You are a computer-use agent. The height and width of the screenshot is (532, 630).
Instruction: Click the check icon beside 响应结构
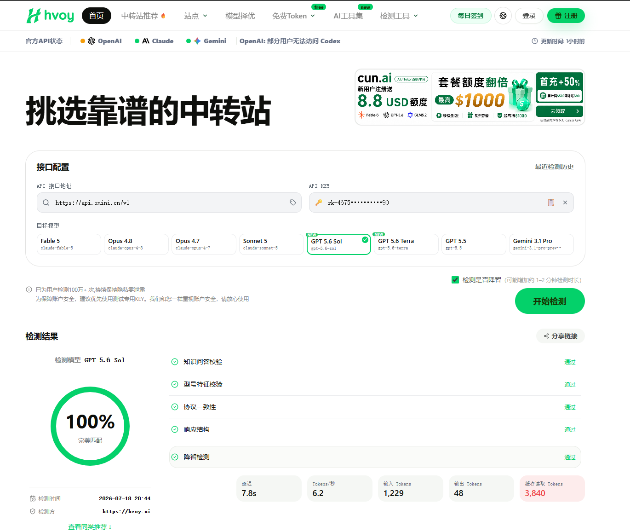175,429
